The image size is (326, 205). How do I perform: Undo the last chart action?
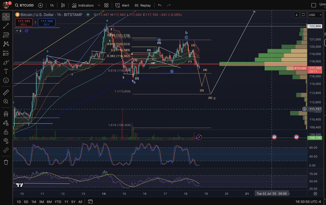click(x=160, y=5)
